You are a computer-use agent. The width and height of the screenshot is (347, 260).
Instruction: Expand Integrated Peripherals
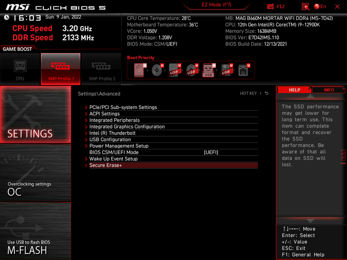pos(171,120)
